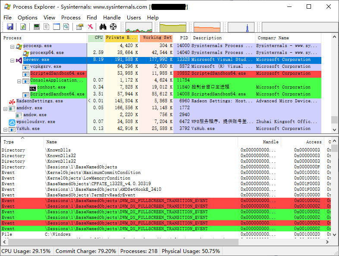Select the C:\Windows file handle row
This screenshot has width=339, height=256.
point(166,234)
